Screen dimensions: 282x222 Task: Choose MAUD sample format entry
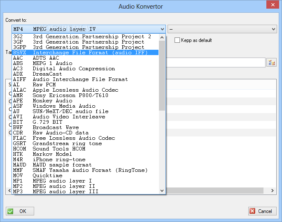[85, 165]
